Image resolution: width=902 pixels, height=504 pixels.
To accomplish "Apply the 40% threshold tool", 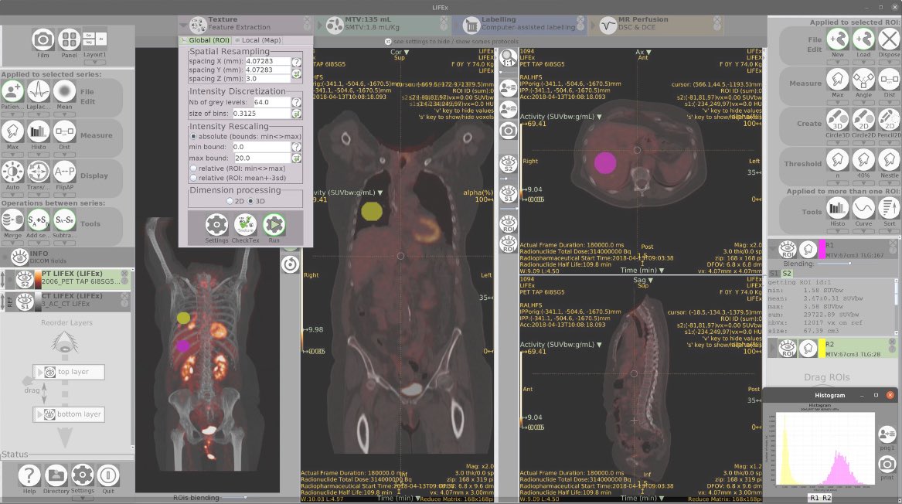I will point(863,160).
